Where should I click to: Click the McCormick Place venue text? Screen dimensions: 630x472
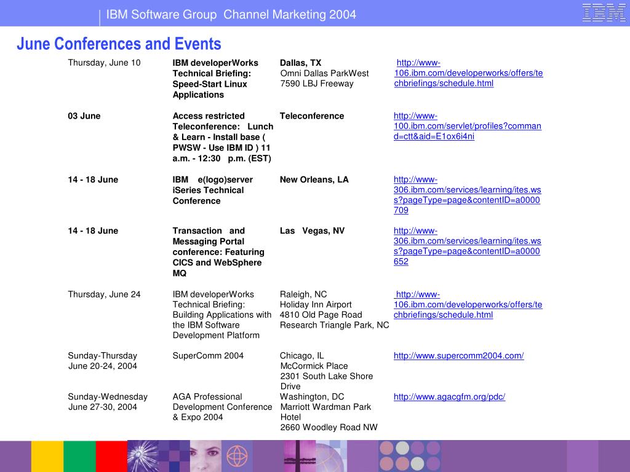(x=314, y=366)
